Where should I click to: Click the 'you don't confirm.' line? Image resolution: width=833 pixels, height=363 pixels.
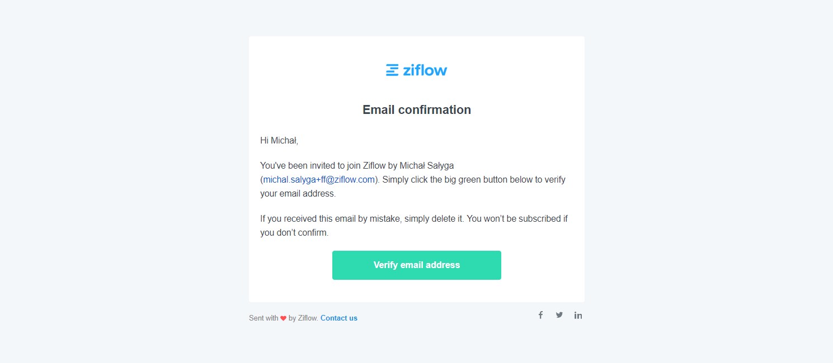click(x=294, y=233)
